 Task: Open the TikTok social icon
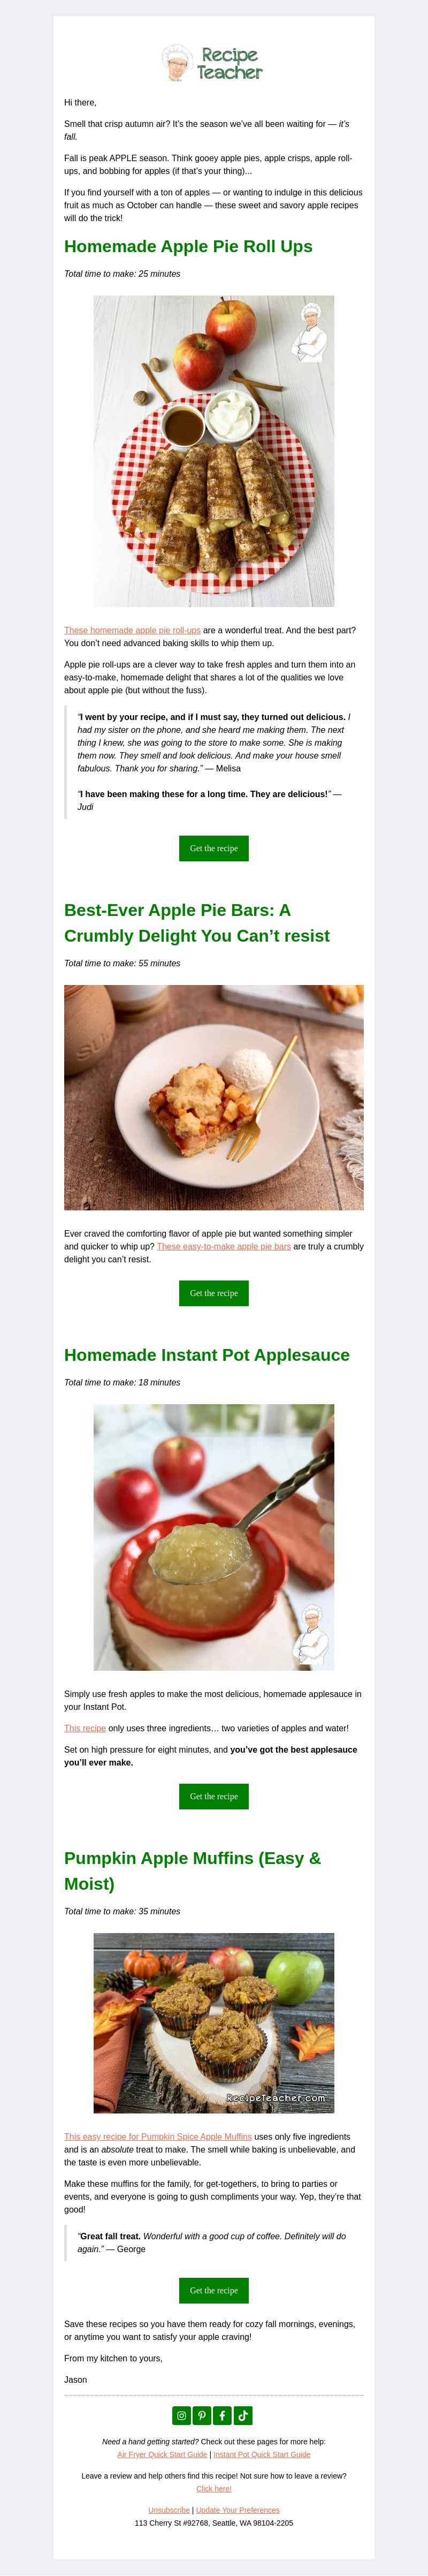coord(244,2416)
